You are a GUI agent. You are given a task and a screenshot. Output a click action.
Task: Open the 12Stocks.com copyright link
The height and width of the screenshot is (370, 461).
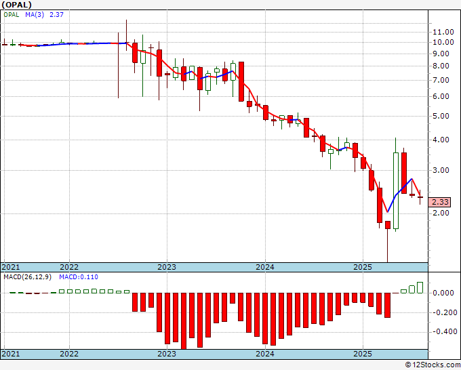(433, 365)
